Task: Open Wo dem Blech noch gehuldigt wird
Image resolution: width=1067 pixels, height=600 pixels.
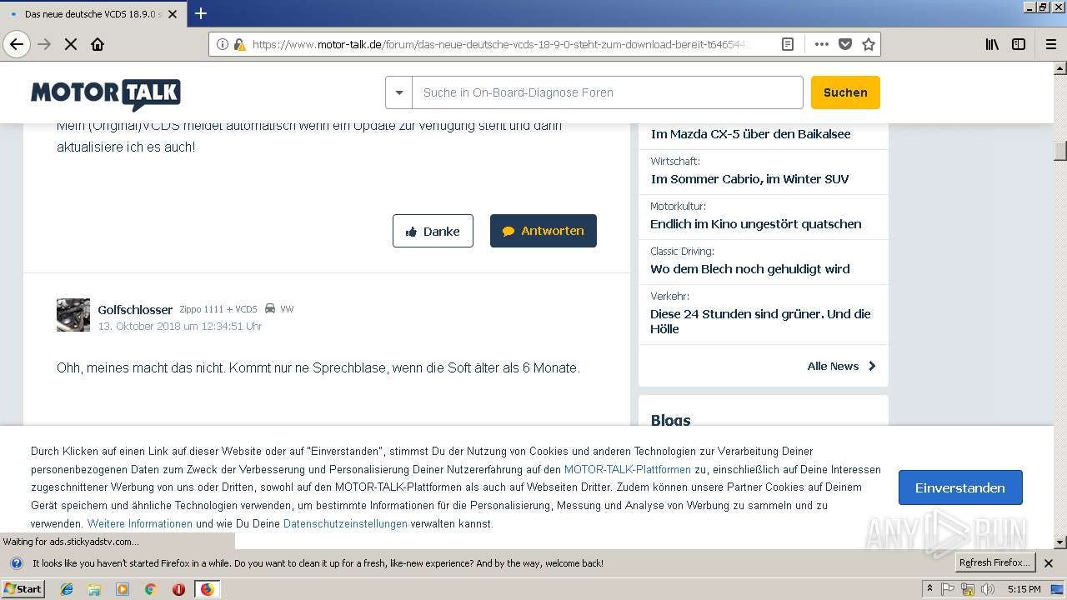Action: (x=750, y=269)
